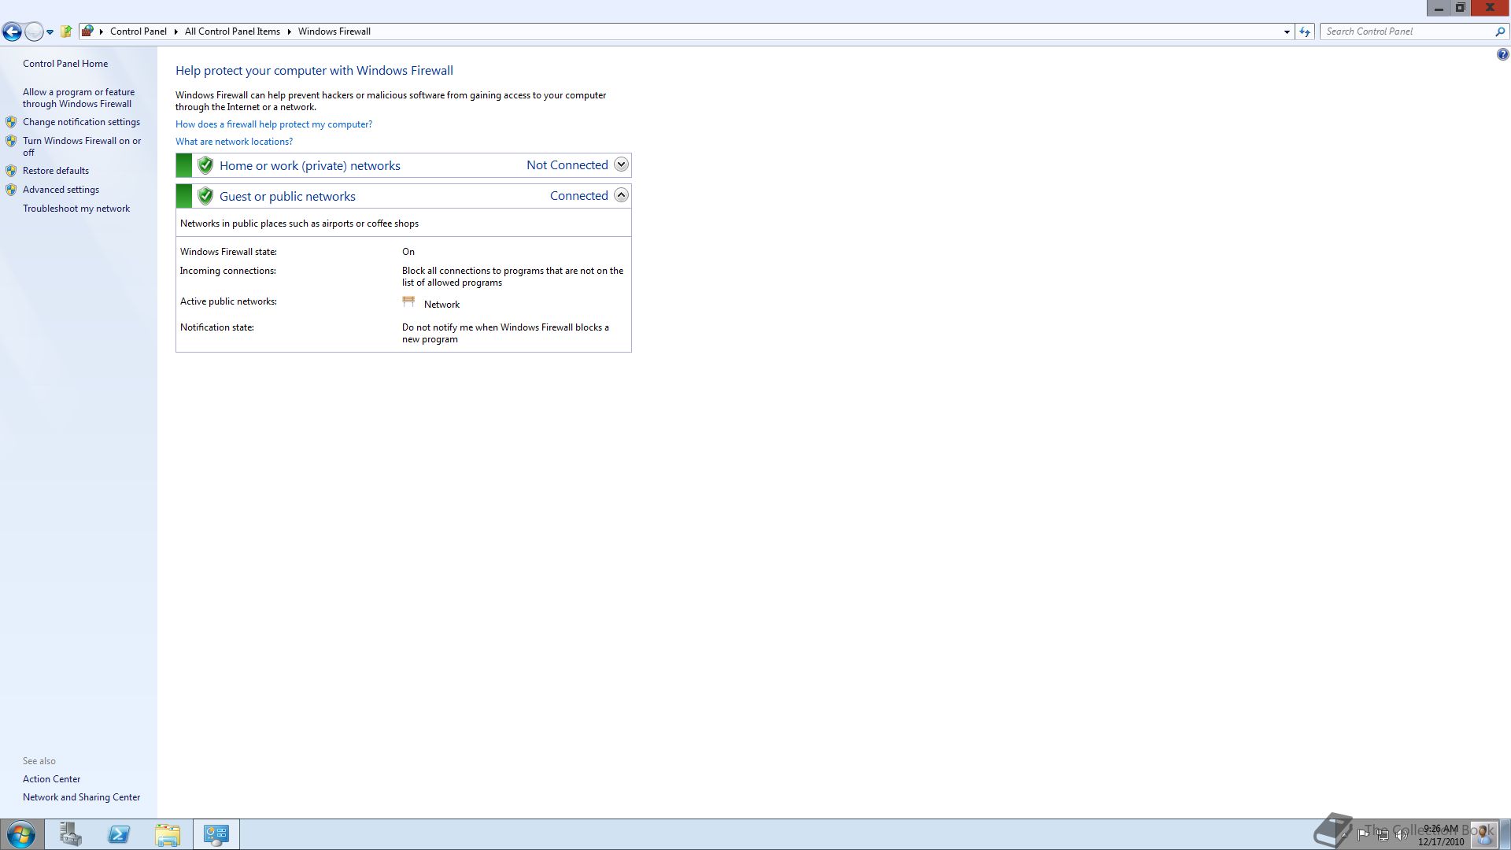This screenshot has width=1511, height=850.
Task: Open the Windows Start button
Action: (x=21, y=834)
